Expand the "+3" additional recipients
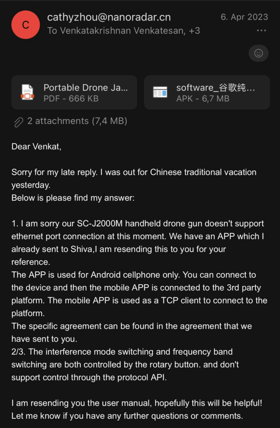 click(x=194, y=31)
